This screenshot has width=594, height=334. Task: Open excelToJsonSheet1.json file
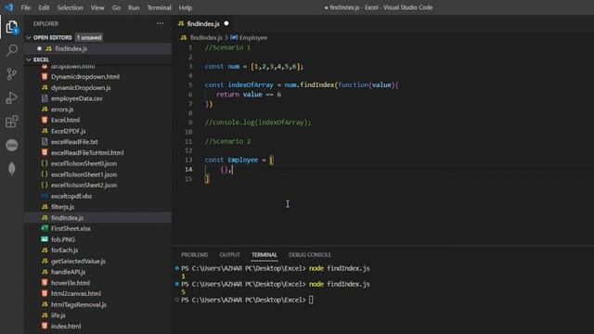(84, 174)
